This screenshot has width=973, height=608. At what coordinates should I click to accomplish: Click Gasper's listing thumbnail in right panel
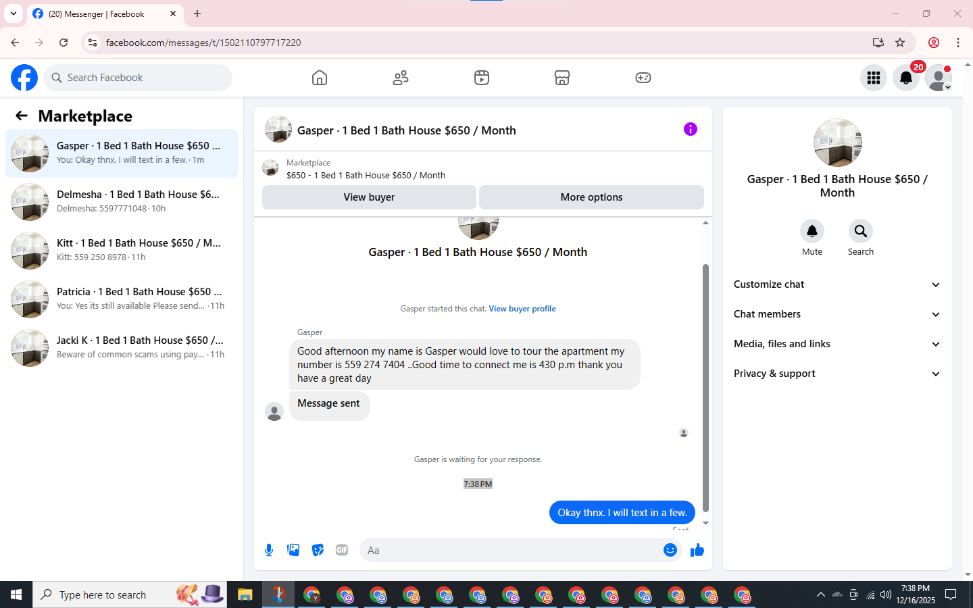point(837,143)
